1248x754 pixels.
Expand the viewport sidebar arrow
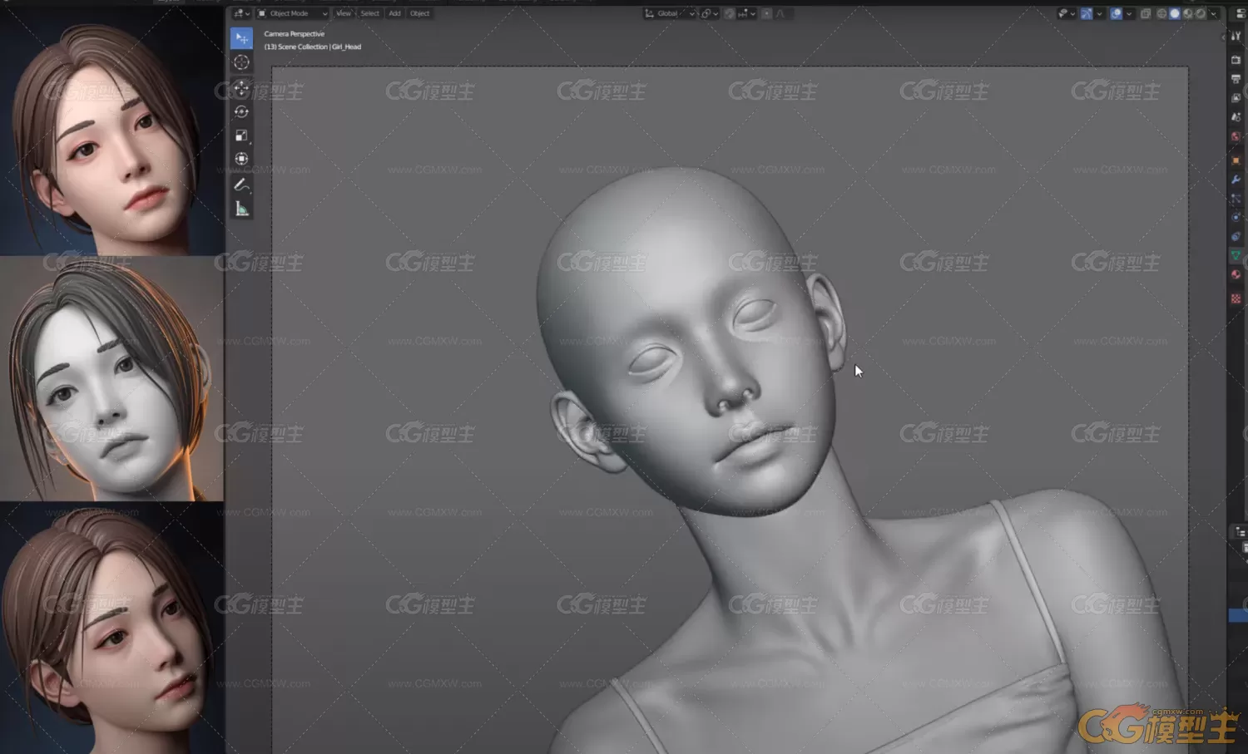pos(1223,36)
